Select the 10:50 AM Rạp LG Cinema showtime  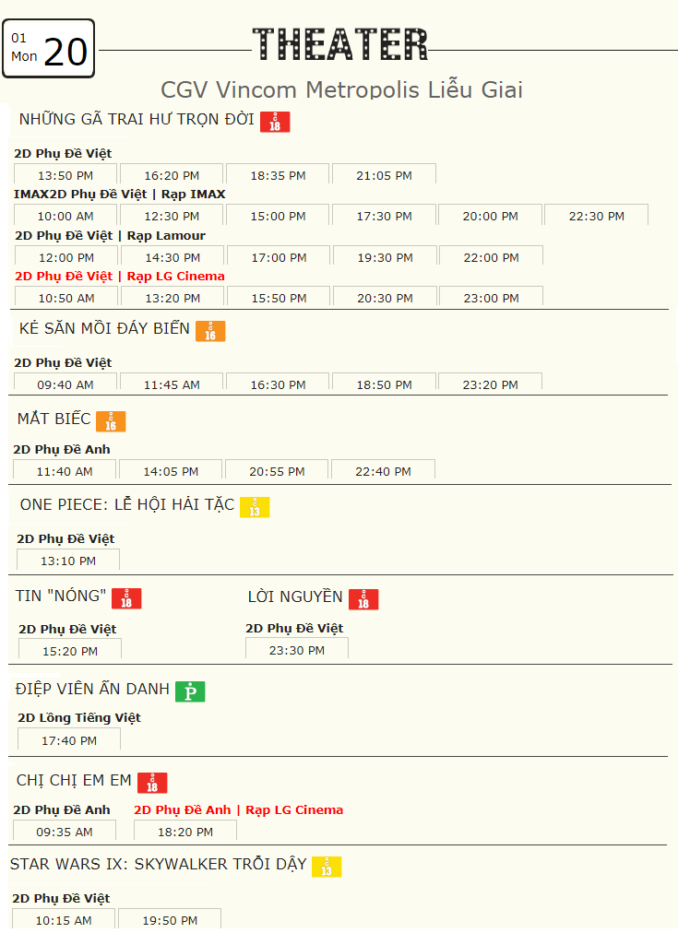pos(66,297)
